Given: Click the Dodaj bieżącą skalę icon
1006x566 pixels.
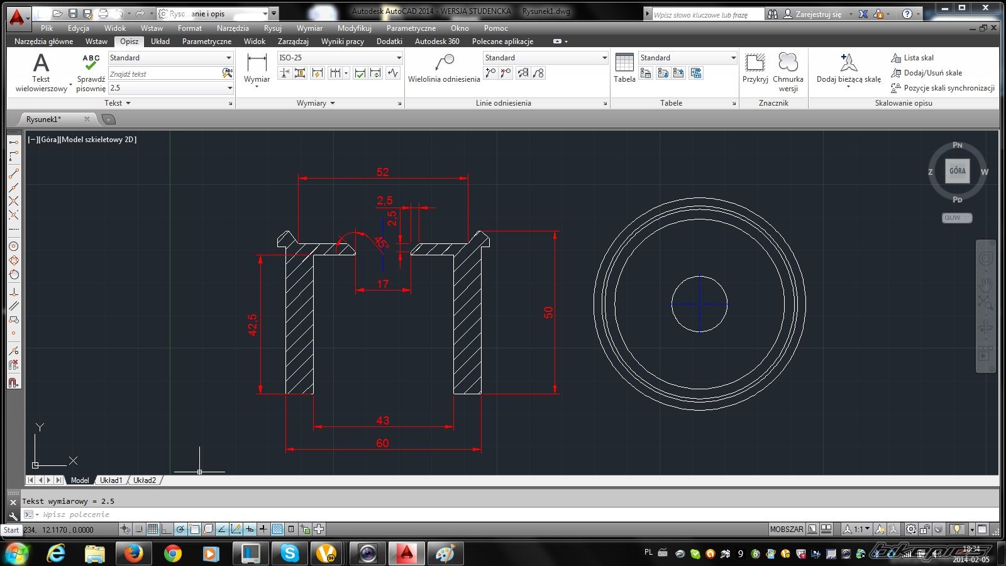Looking at the screenshot, I should click(848, 62).
